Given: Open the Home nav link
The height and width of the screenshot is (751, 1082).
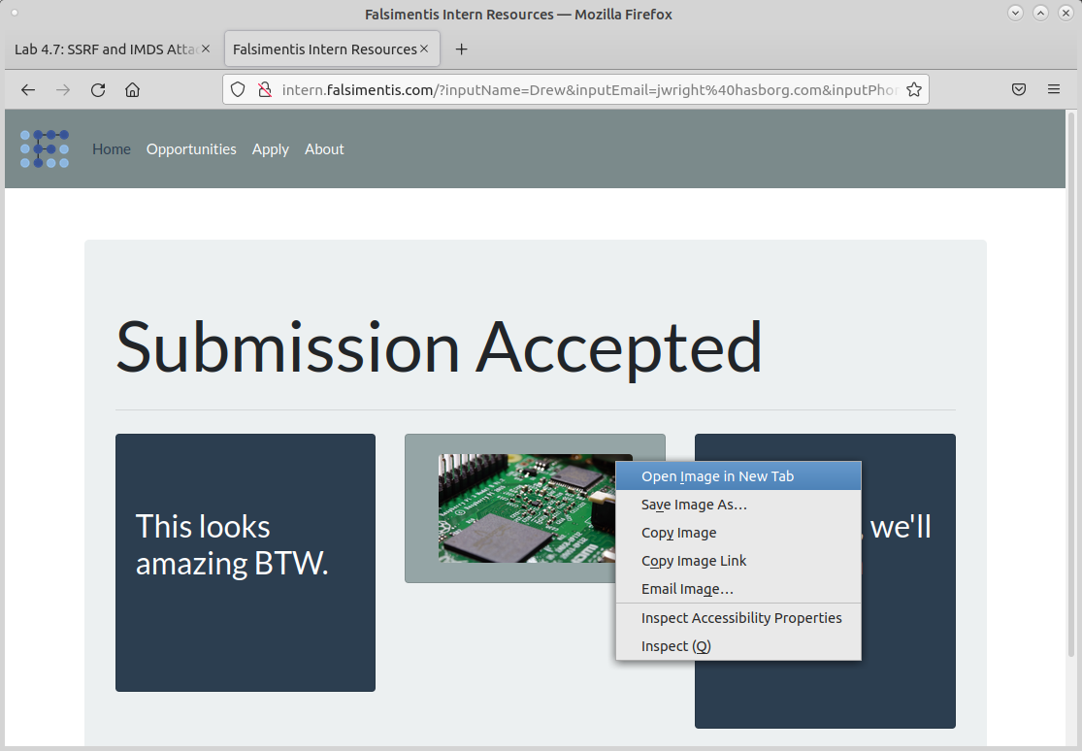Looking at the screenshot, I should pyautogui.click(x=112, y=149).
